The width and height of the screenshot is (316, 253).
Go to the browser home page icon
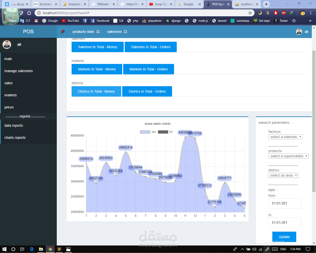[29, 13]
